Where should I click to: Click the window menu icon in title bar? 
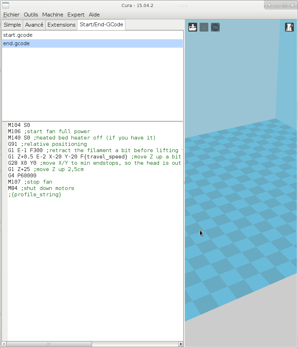click(6, 5)
